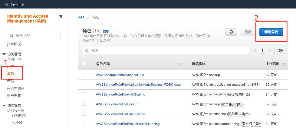Open 存档规则 under access analyzer
Image resolution: width=296 pixels, height=128 pixels.
tap(19, 116)
